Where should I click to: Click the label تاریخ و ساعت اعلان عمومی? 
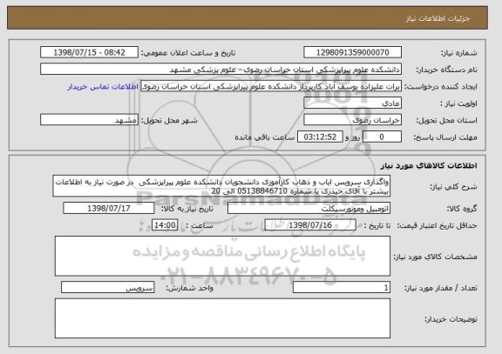pyautogui.click(x=188, y=53)
